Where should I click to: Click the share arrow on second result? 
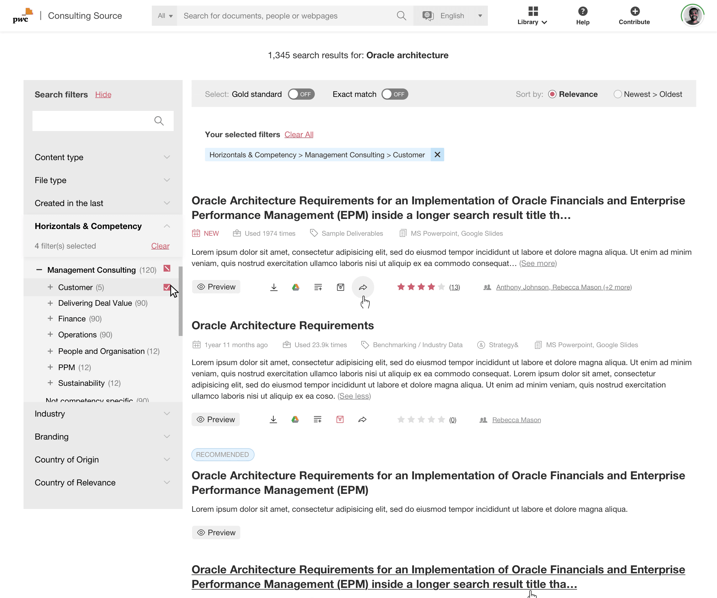pyautogui.click(x=362, y=419)
